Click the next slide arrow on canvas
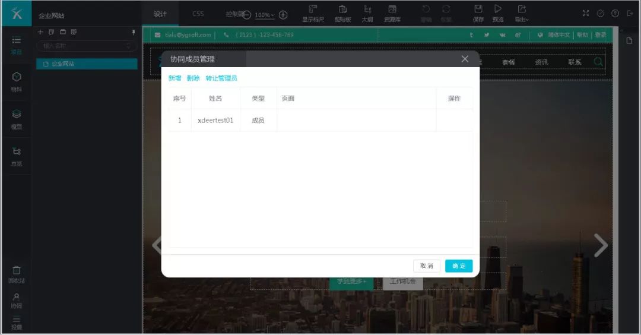This screenshot has width=641, height=335. (x=601, y=245)
